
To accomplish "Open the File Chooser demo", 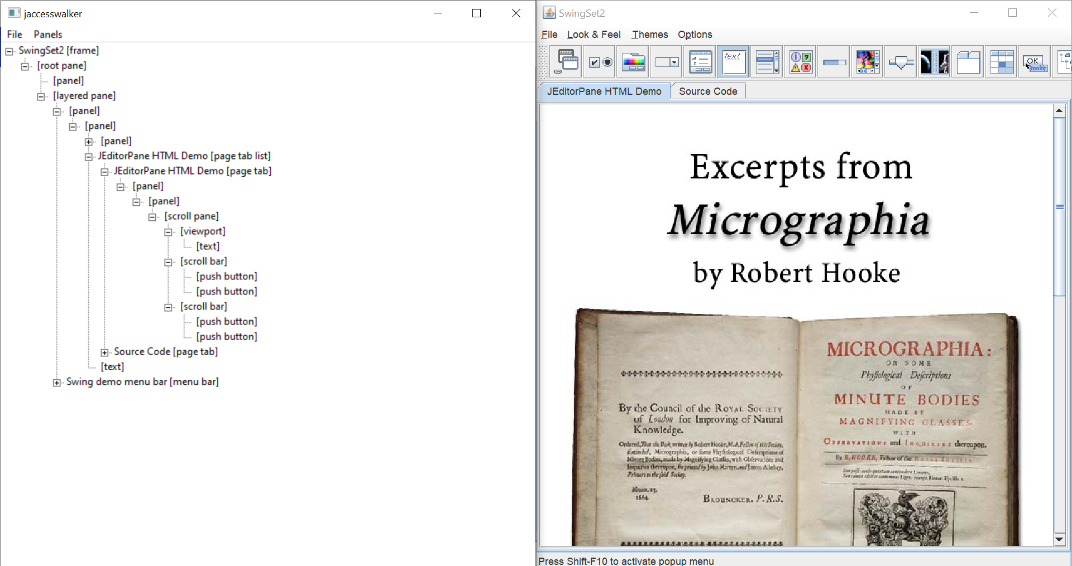I will point(700,62).
